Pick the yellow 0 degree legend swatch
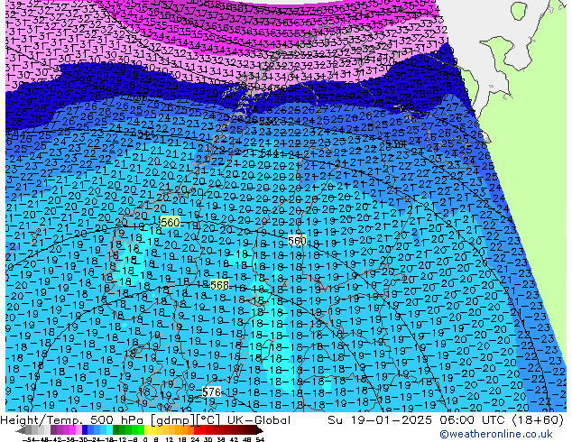Screen dimensions: 572x442 point(147,429)
